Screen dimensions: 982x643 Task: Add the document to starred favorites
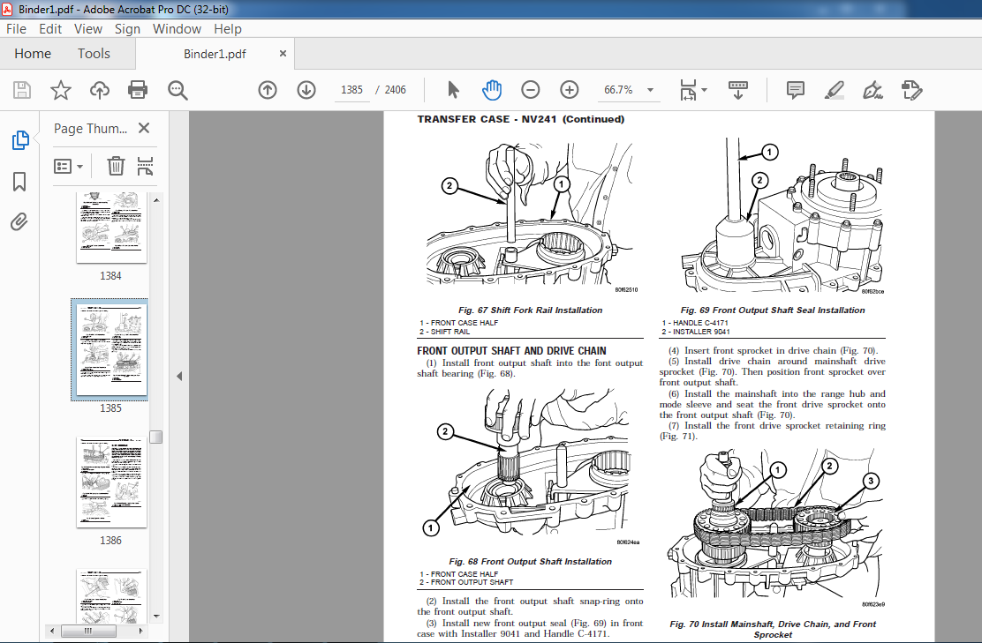point(61,90)
